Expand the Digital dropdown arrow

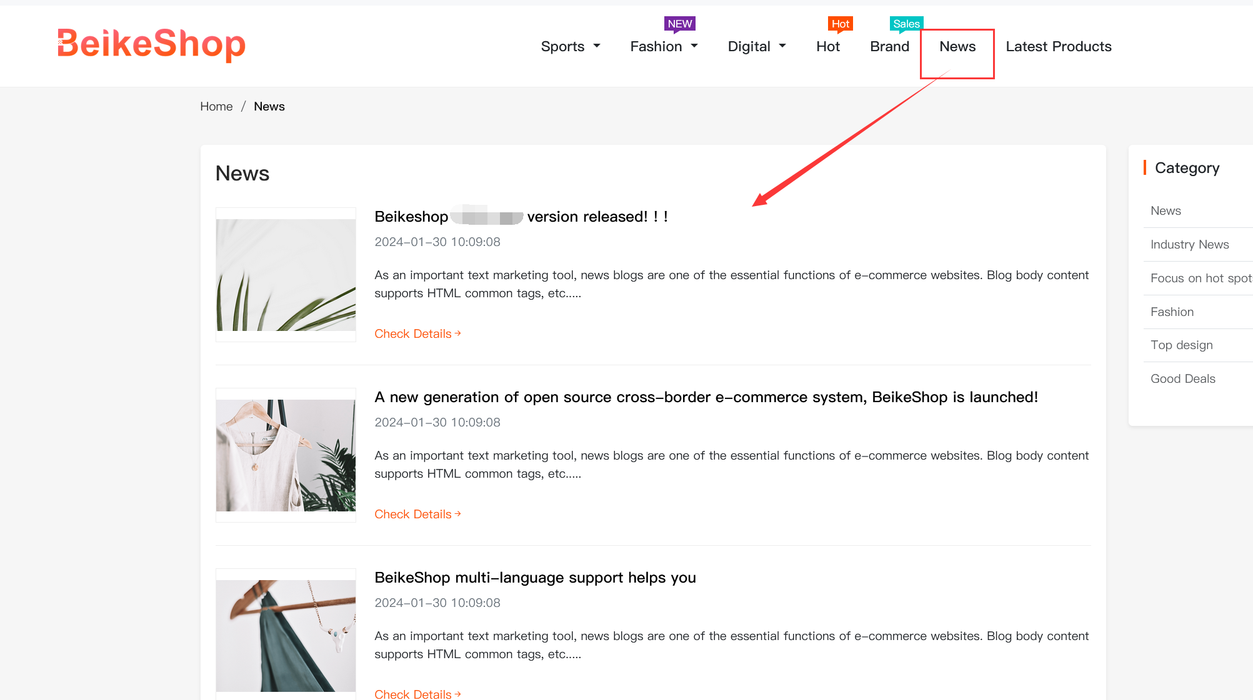[x=782, y=46]
